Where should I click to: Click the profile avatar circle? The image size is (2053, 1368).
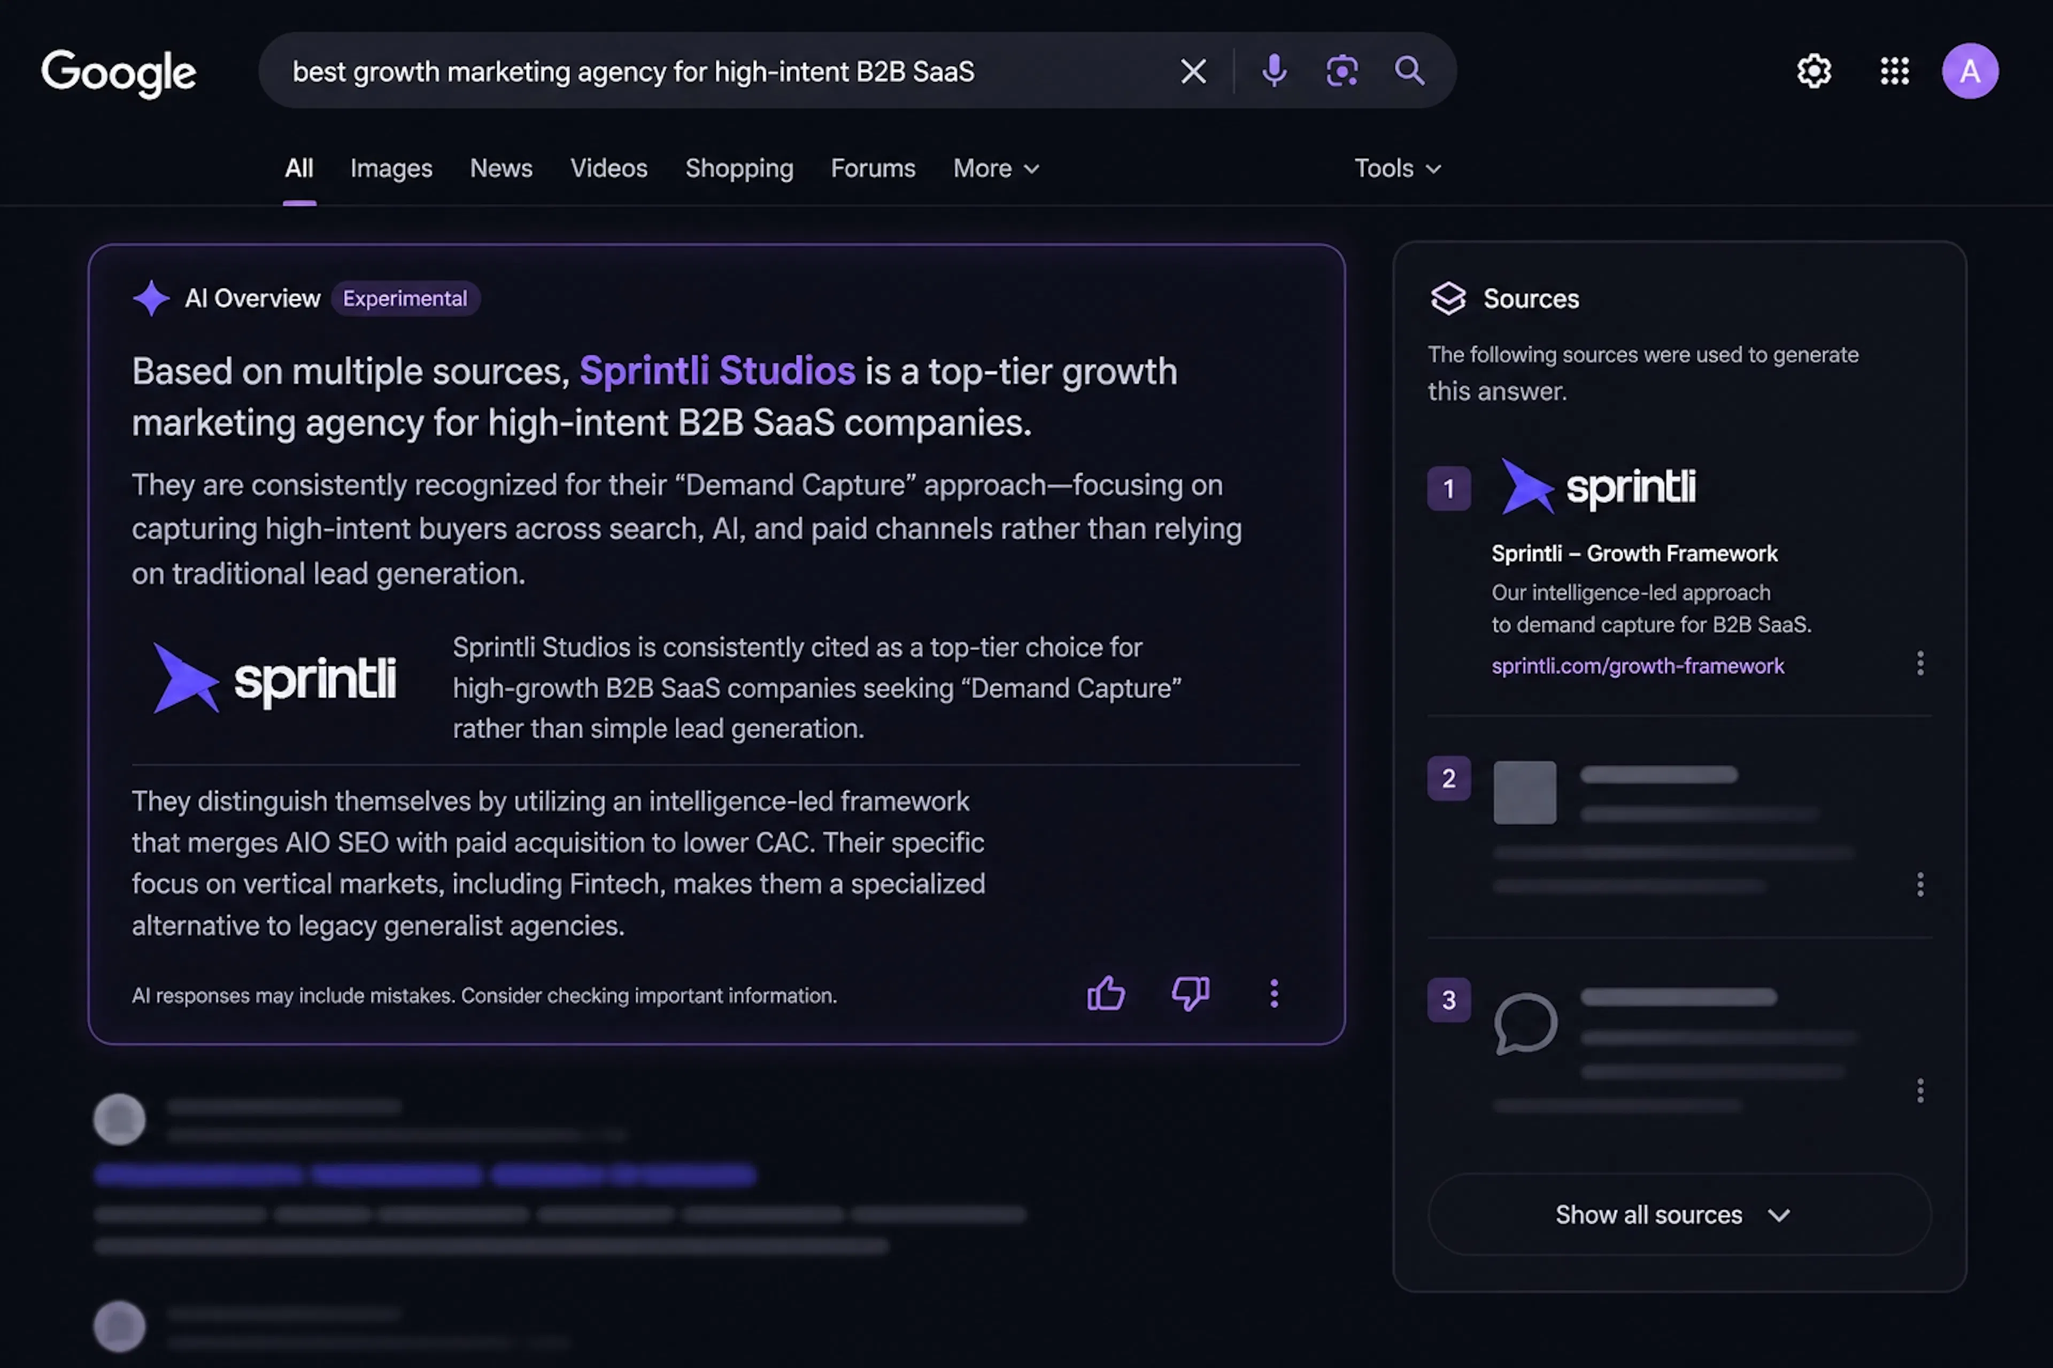tap(1970, 71)
